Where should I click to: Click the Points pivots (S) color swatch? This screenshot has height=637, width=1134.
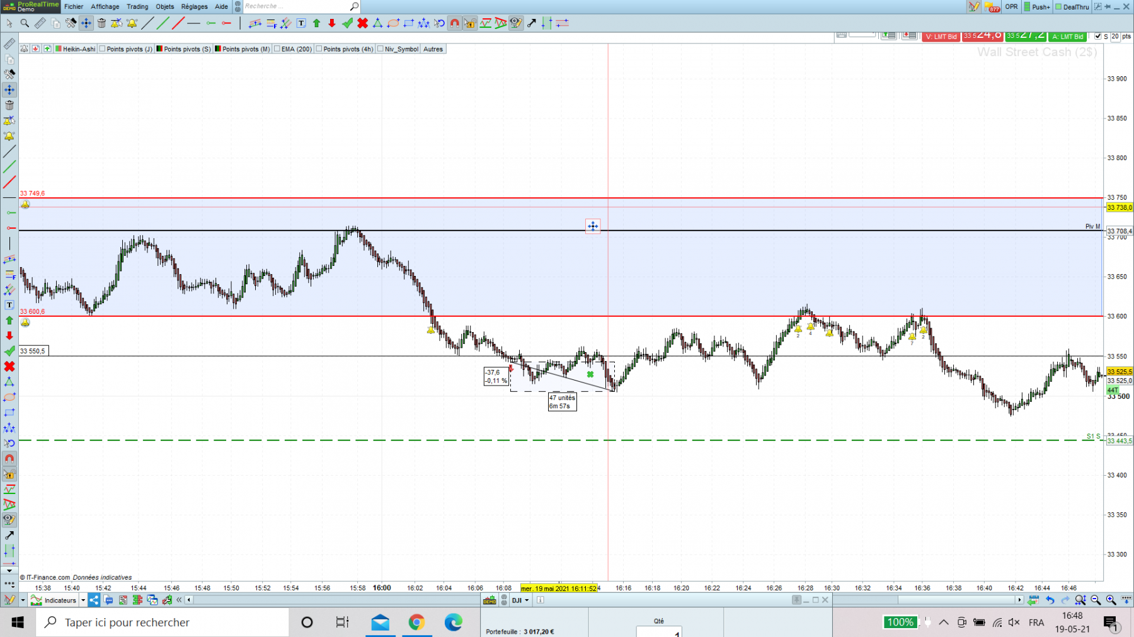pos(160,49)
